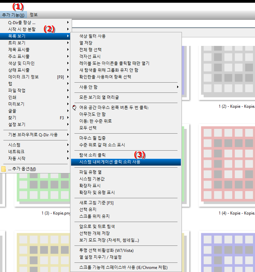The image size is (255, 272).
Task: Select 확장자 및 유형 표시 option
Action: (x=126, y=192)
